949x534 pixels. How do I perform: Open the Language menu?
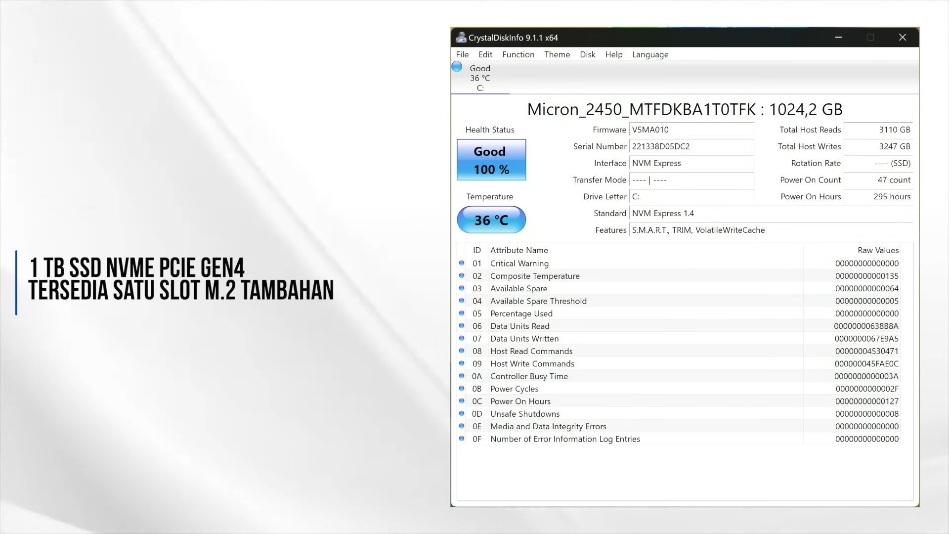coord(650,54)
